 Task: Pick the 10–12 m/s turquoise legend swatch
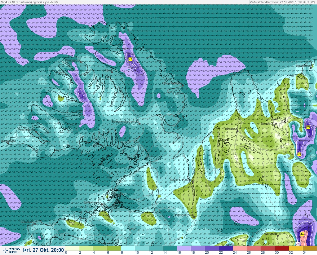click(142, 248)
